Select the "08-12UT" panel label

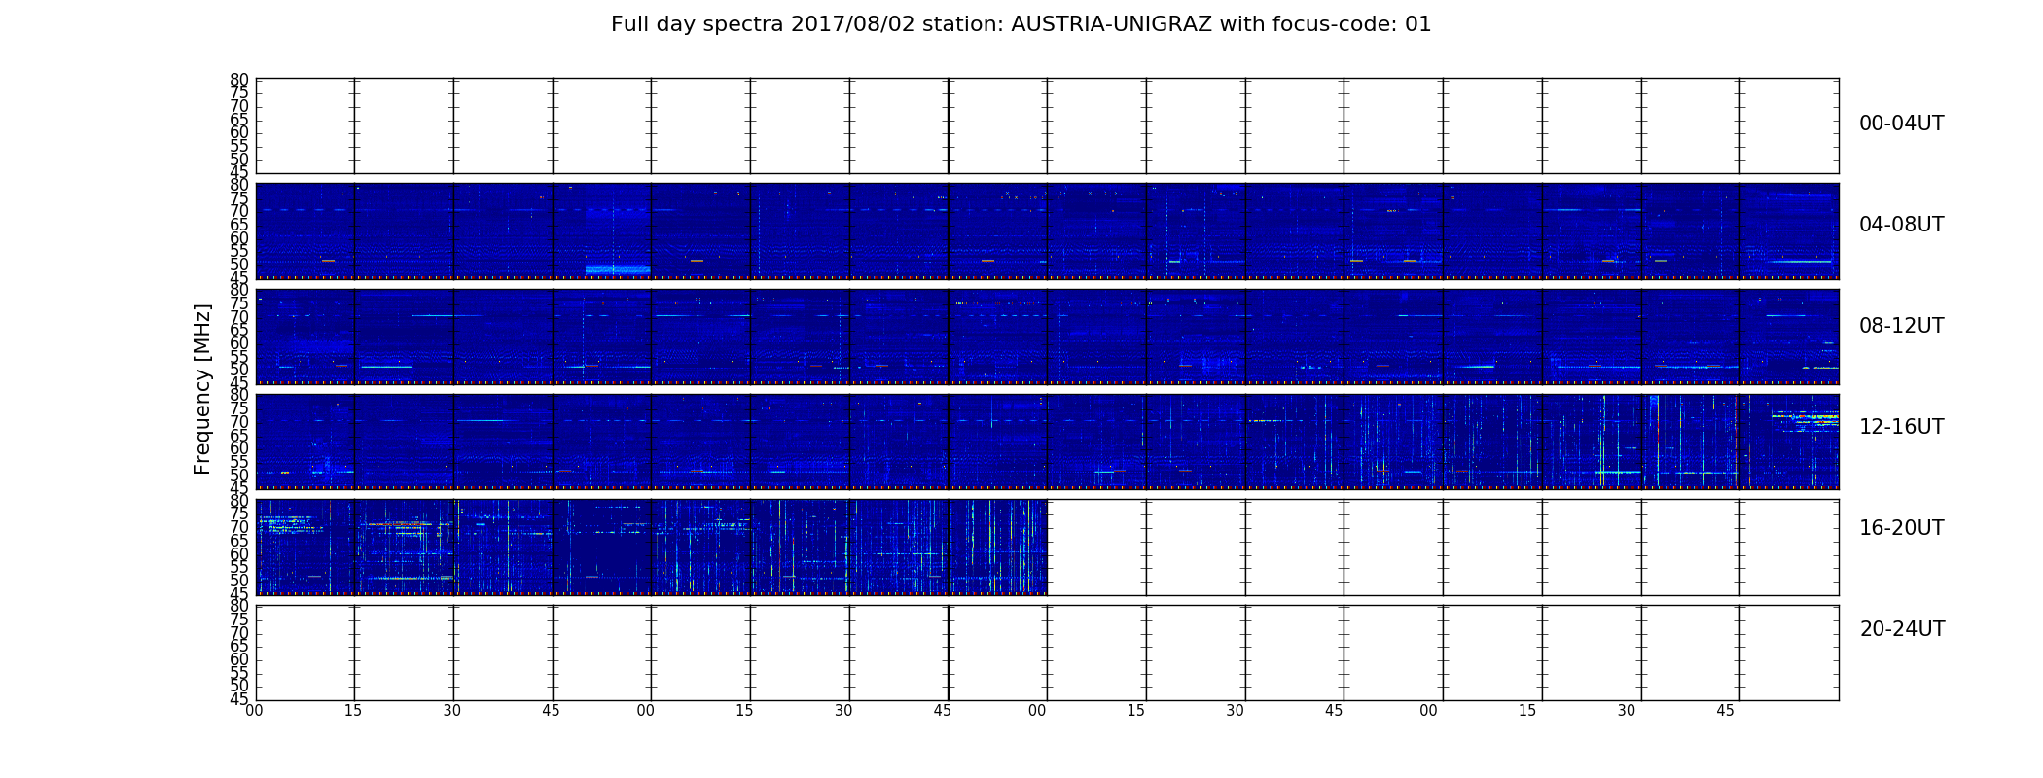click(1902, 326)
